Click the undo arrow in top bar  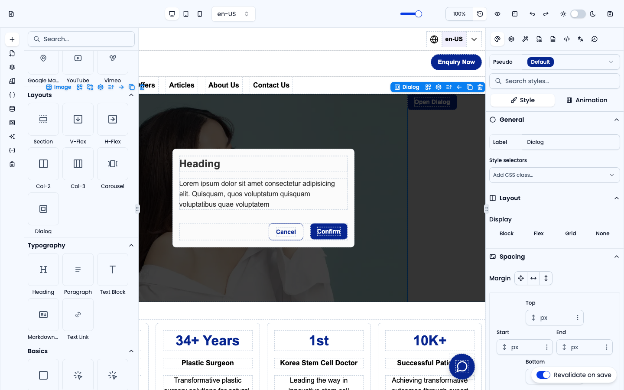tap(532, 14)
